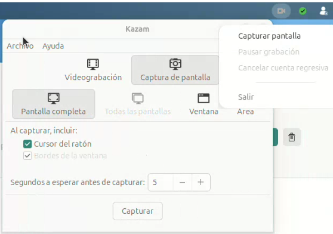Choose Capturar pantalla from tray menu
Image resolution: width=333 pixels, height=234 pixels.
click(x=269, y=36)
